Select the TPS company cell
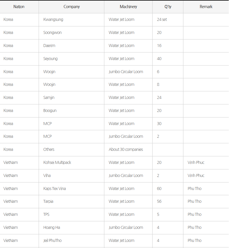Screen dimensions: 229x248 click(47, 214)
